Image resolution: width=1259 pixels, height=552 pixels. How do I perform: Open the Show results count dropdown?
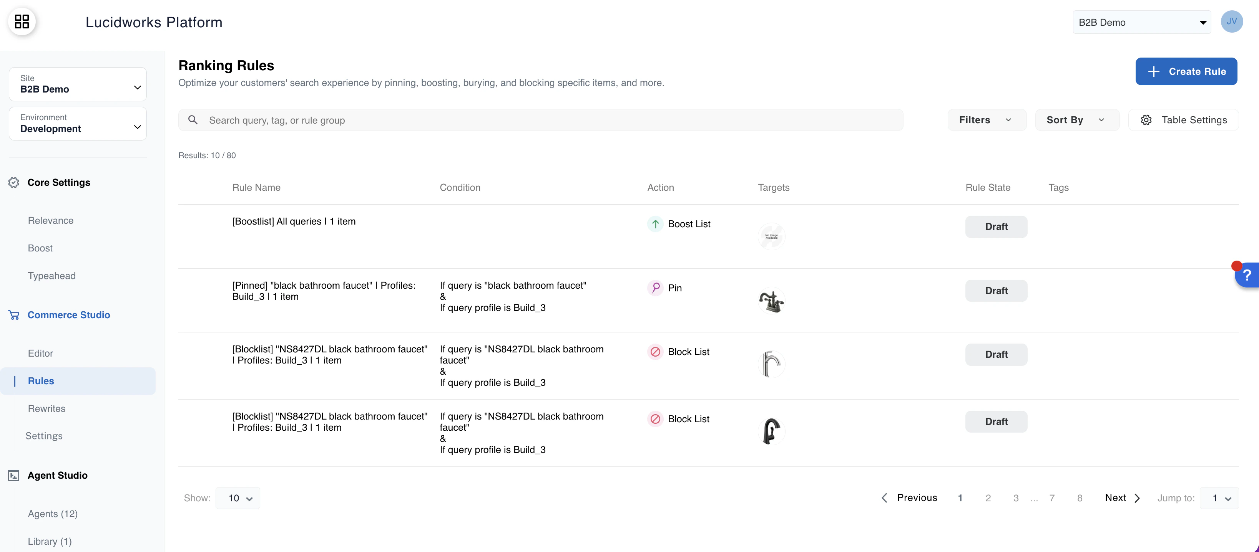click(238, 498)
